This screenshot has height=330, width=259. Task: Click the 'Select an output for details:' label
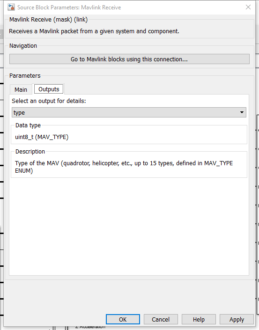coord(49,101)
